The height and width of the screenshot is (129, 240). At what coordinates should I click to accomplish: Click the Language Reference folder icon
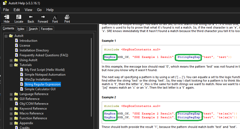click(16, 94)
